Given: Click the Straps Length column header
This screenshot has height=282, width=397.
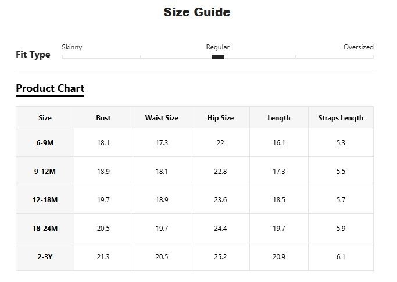Looking at the screenshot, I should [341, 118].
